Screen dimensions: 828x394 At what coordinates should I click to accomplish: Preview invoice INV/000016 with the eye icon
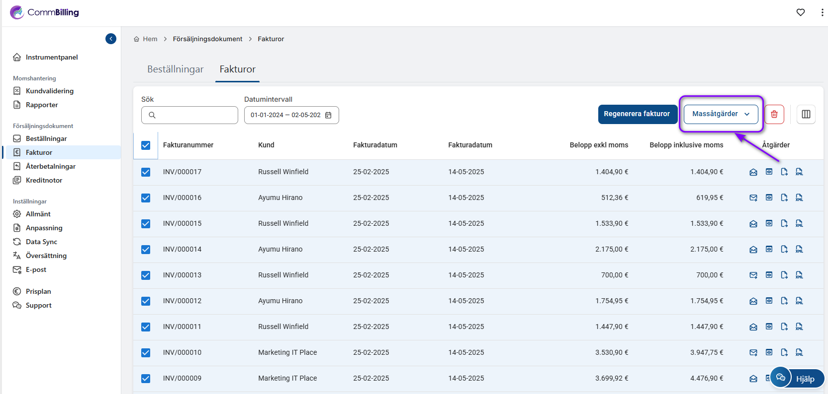(769, 197)
